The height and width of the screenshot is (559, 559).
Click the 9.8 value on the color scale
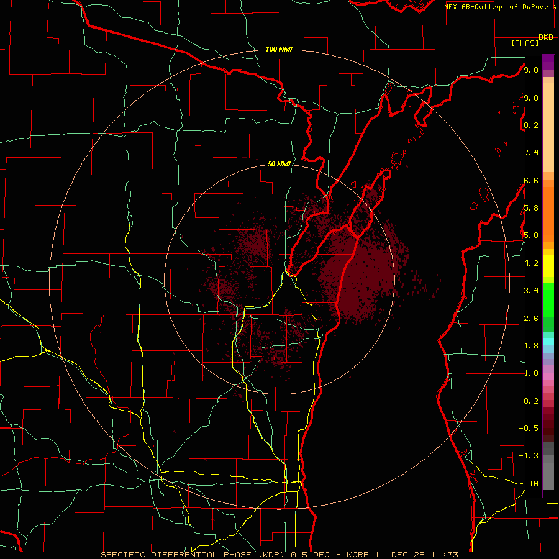[x=531, y=70]
